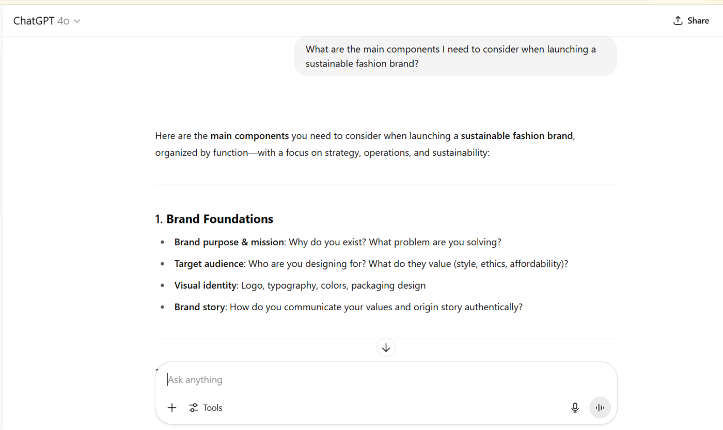Click the Share button
The image size is (723, 430).
692,20
